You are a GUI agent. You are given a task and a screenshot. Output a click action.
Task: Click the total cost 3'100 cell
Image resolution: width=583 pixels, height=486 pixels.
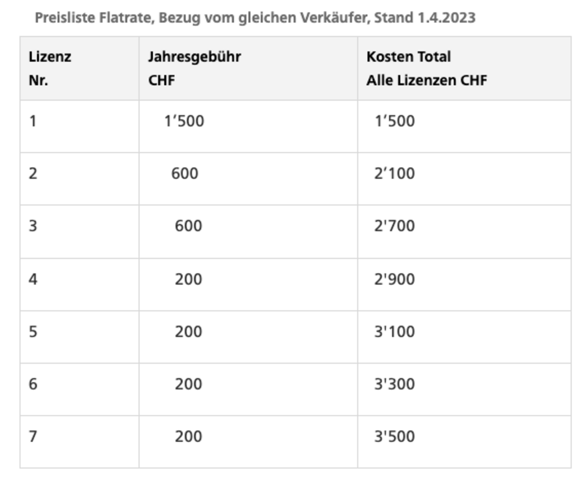(394, 332)
